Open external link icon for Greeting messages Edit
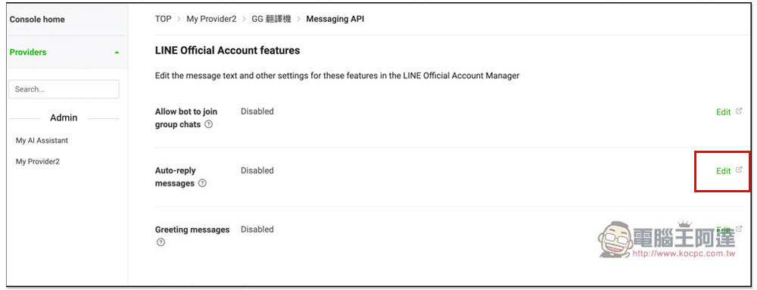The height and width of the screenshot is (290, 757). 739,229
